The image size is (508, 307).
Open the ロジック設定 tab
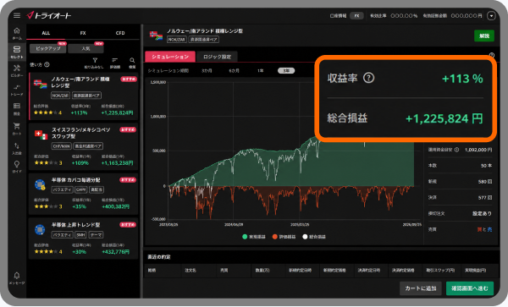coord(217,57)
